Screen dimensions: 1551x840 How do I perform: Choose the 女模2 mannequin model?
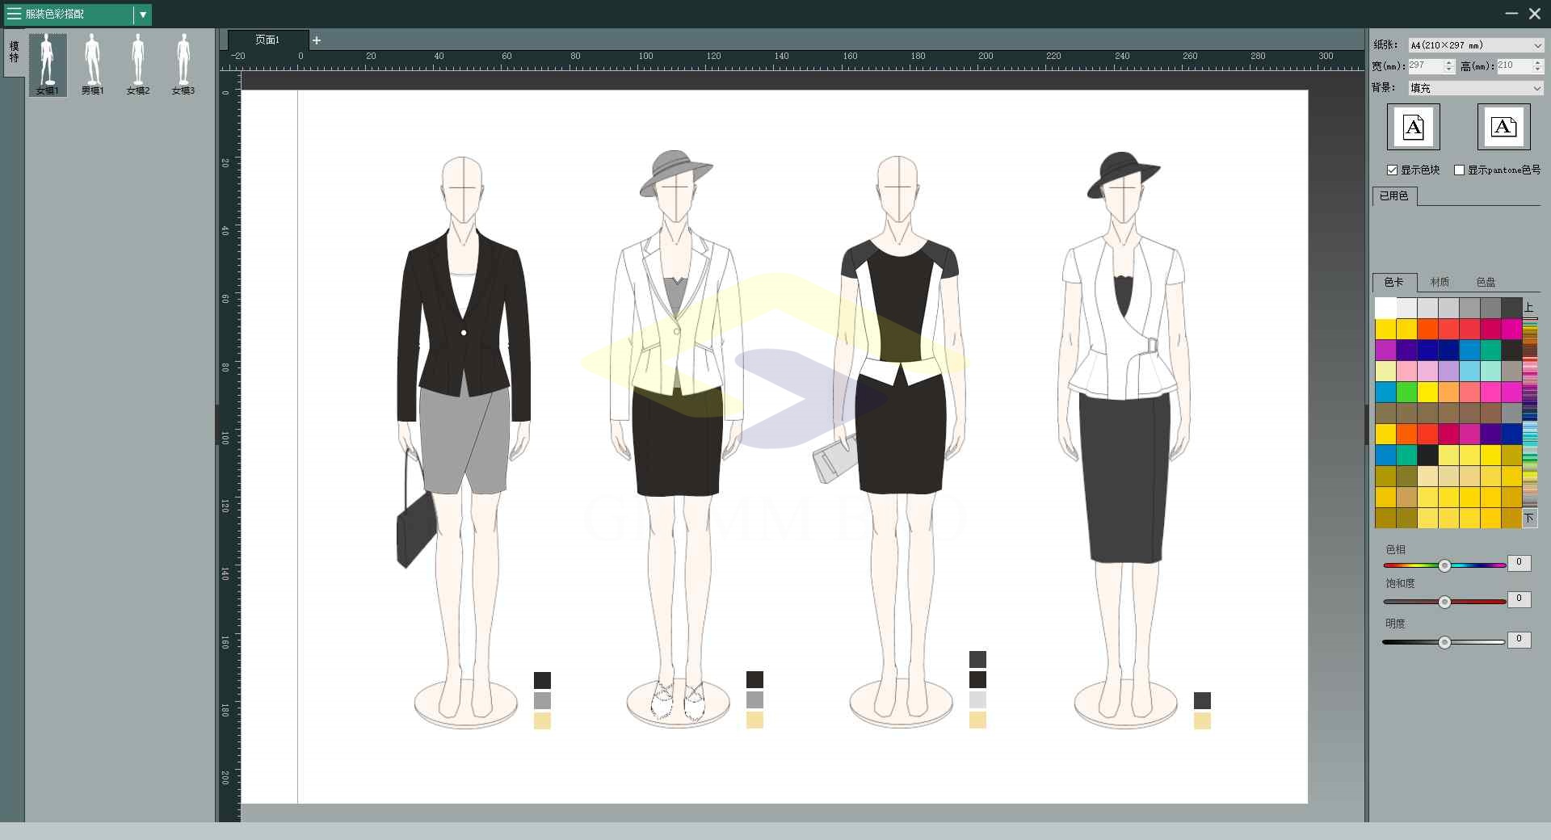point(138,65)
